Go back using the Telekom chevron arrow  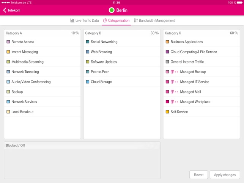(5, 10)
